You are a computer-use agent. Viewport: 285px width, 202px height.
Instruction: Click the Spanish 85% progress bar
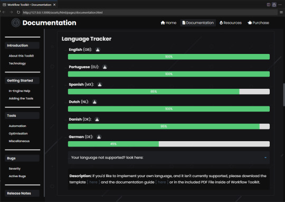click(x=169, y=91)
